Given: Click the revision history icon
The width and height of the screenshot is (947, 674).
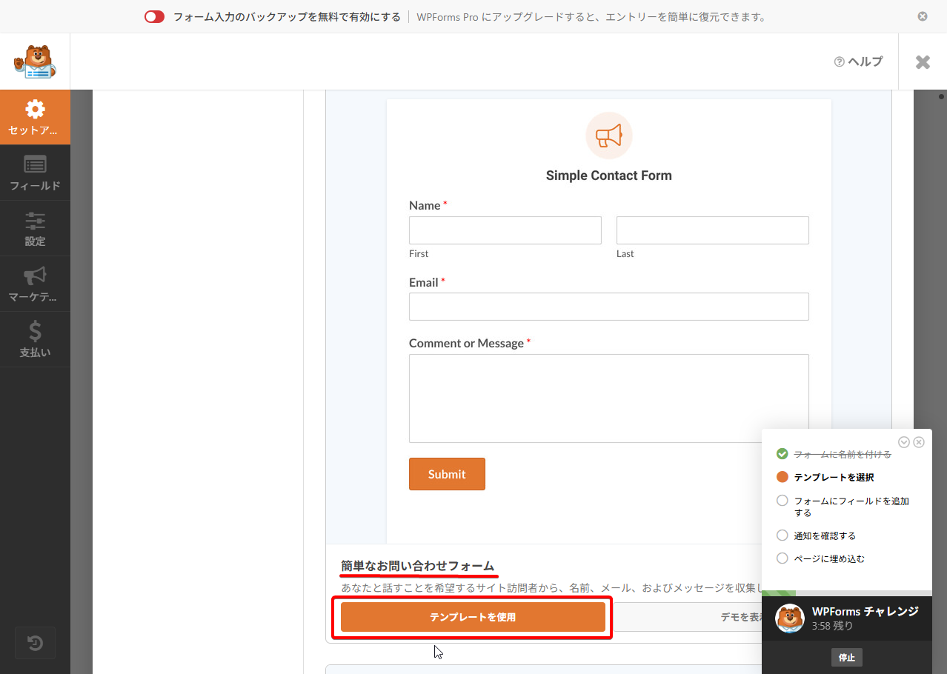Looking at the screenshot, I should 35,643.
